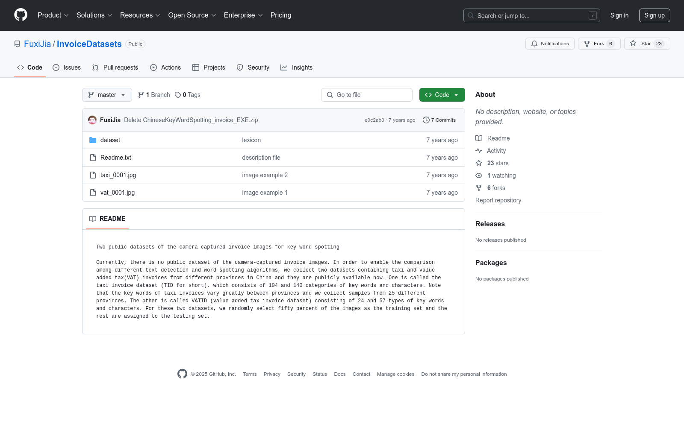Open the Activity link
The width and height of the screenshot is (684, 427).
[x=491, y=151]
